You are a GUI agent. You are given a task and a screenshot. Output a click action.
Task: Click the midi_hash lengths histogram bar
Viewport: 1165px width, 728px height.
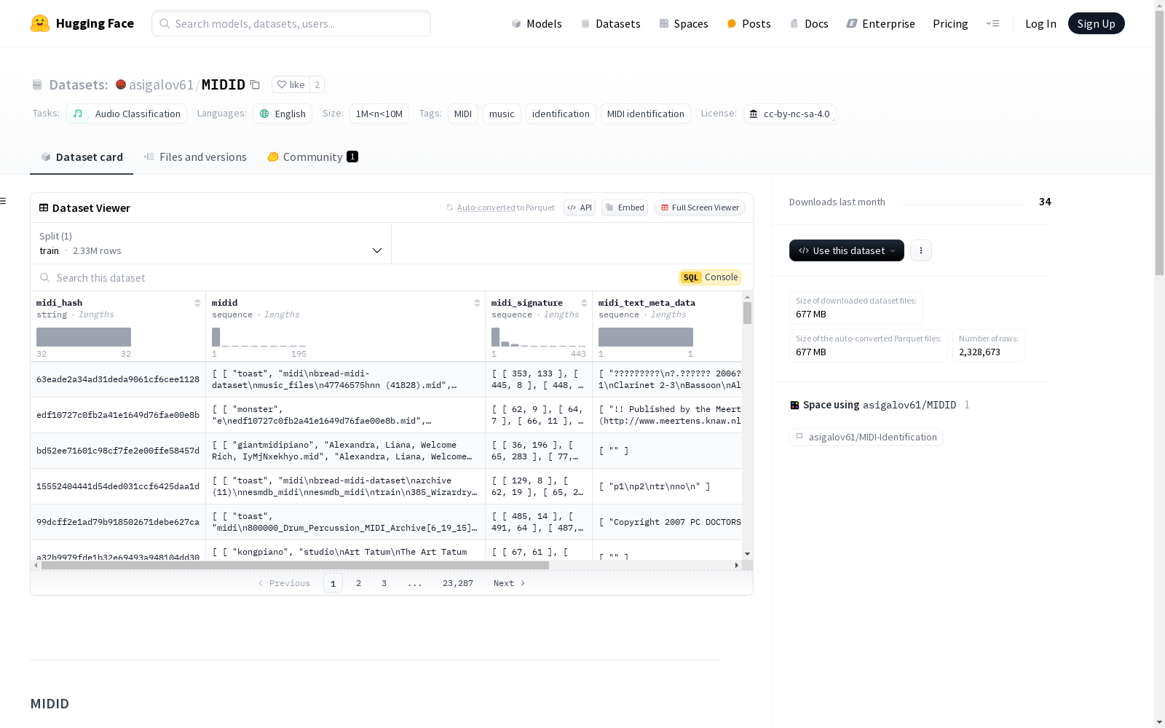click(x=84, y=337)
